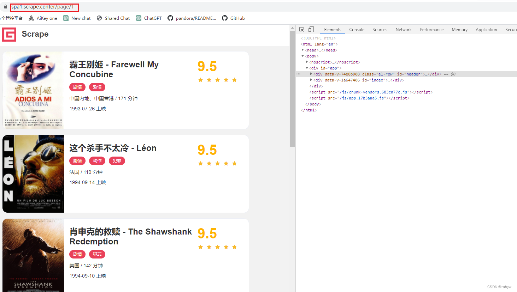Collapse the body node in DOM tree
The height and width of the screenshot is (292, 517).
[x=302, y=56]
